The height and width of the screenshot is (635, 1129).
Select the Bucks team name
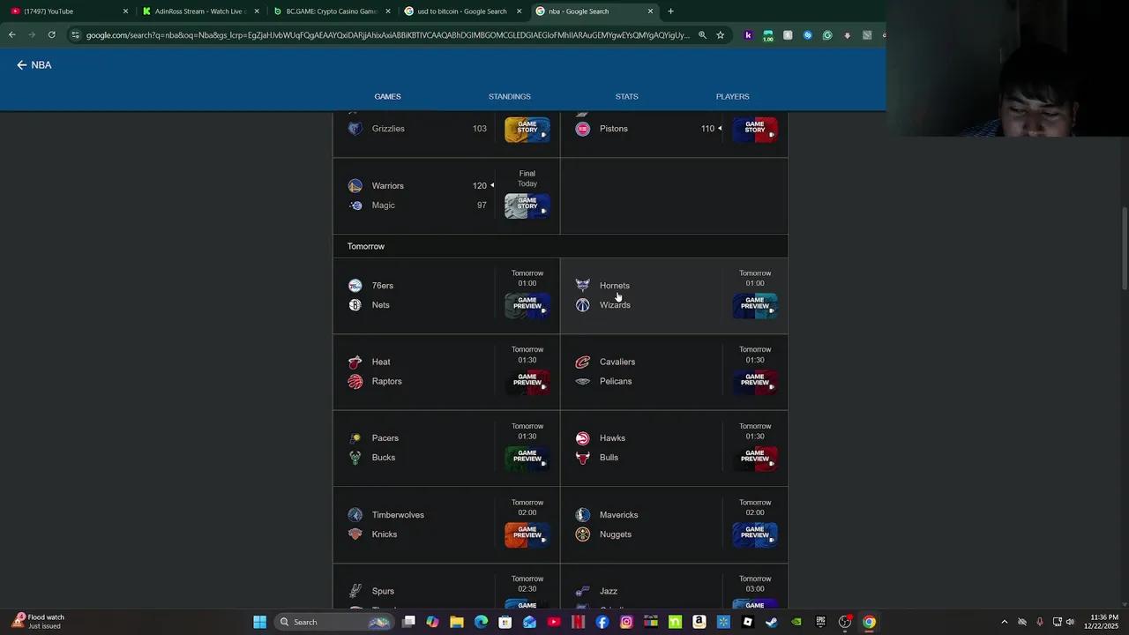[x=384, y=458]
